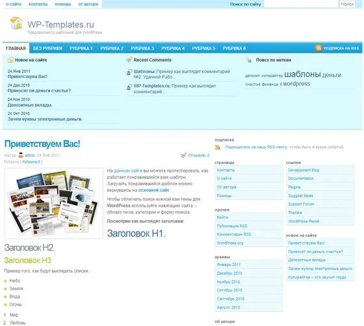The height and width of the screenshot is (326, 364).
Task: Open the Support Forum link
Action: (x=301, y=204)
